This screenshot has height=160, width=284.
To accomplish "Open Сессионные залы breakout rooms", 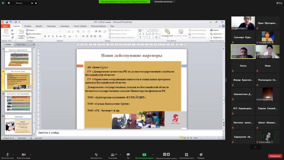I will coord(186,156).
